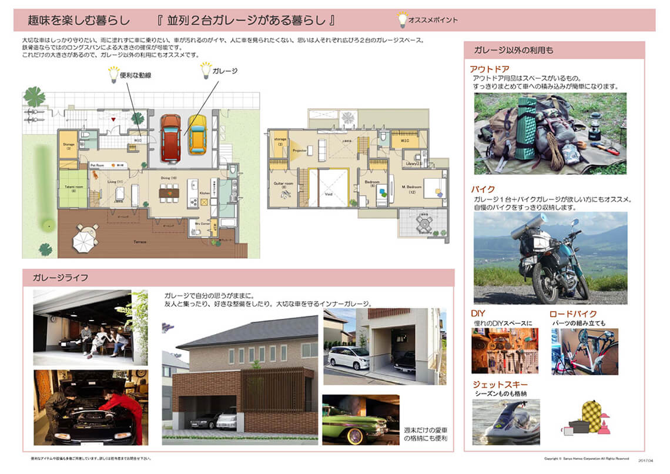Screen dimensions: 670x474
Task: Select the red car in the garage plan
Action: point(170,136)
